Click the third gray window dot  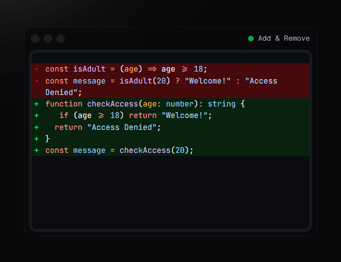[61, 39]
